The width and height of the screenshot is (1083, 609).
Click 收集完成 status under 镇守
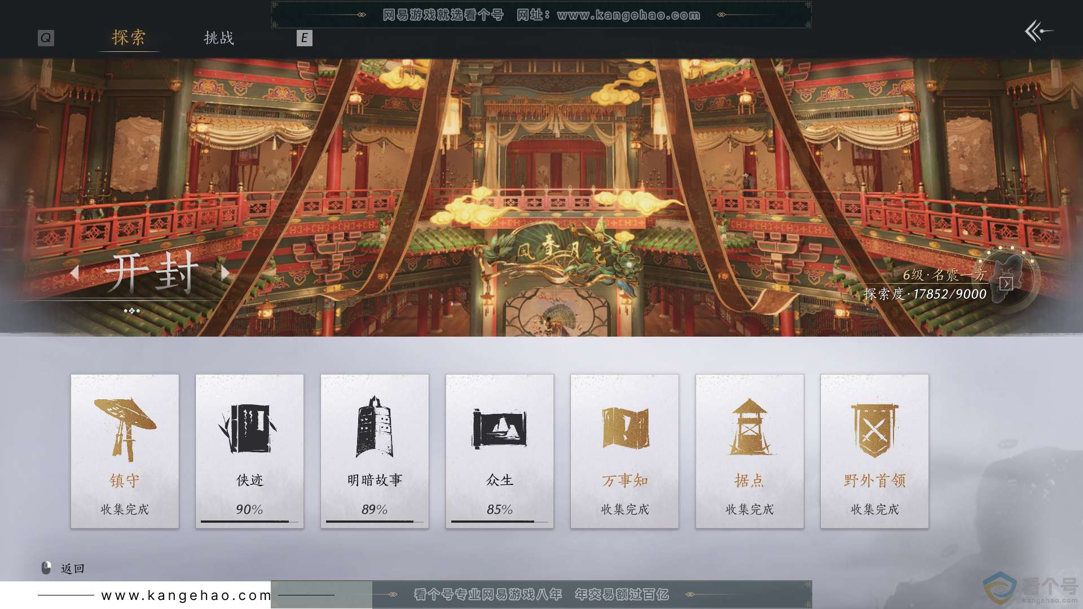point(125,509)
